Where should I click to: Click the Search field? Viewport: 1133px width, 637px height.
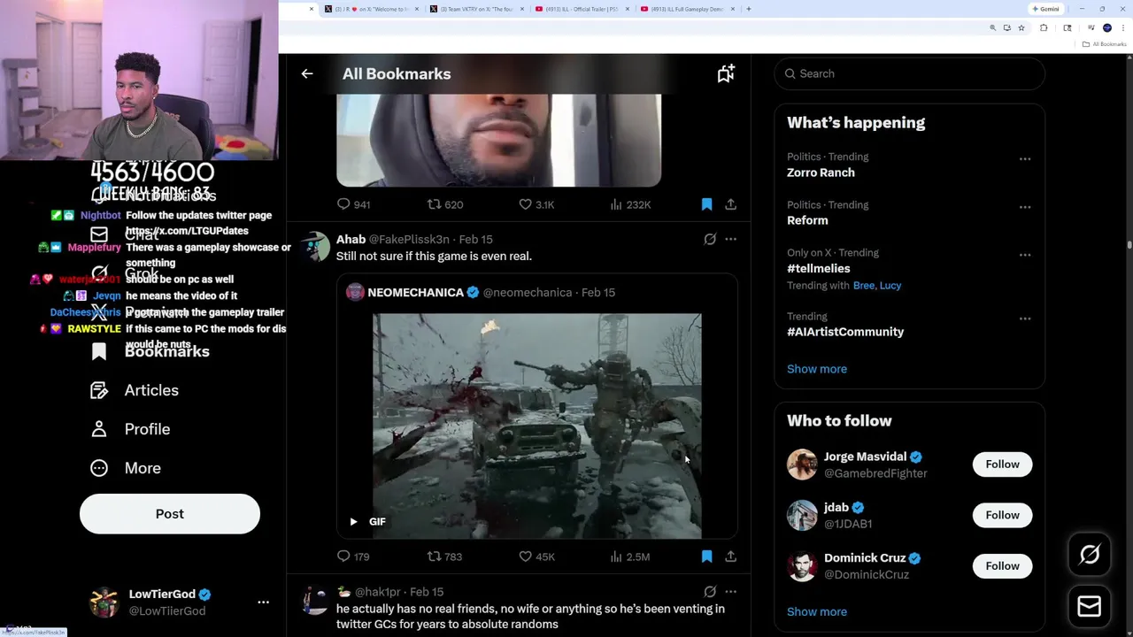909,74
